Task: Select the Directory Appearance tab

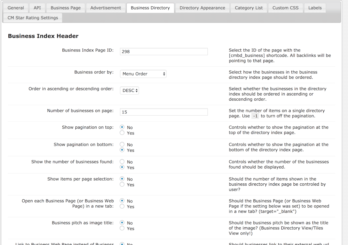Action: tap(202, 8)
